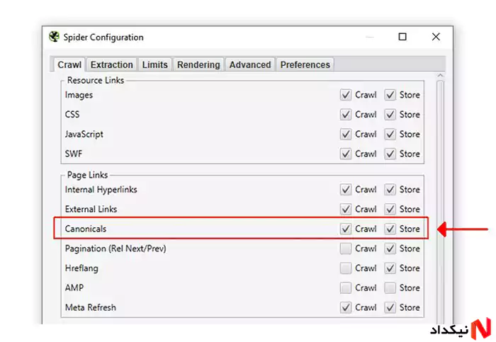The image size is (496, 342).
Task: Check the AMP Store checkbox
Action: pos(390,287)
